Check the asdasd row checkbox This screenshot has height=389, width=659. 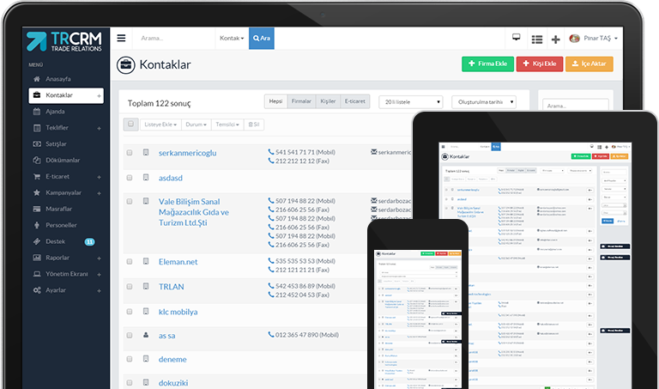point(130,178)
